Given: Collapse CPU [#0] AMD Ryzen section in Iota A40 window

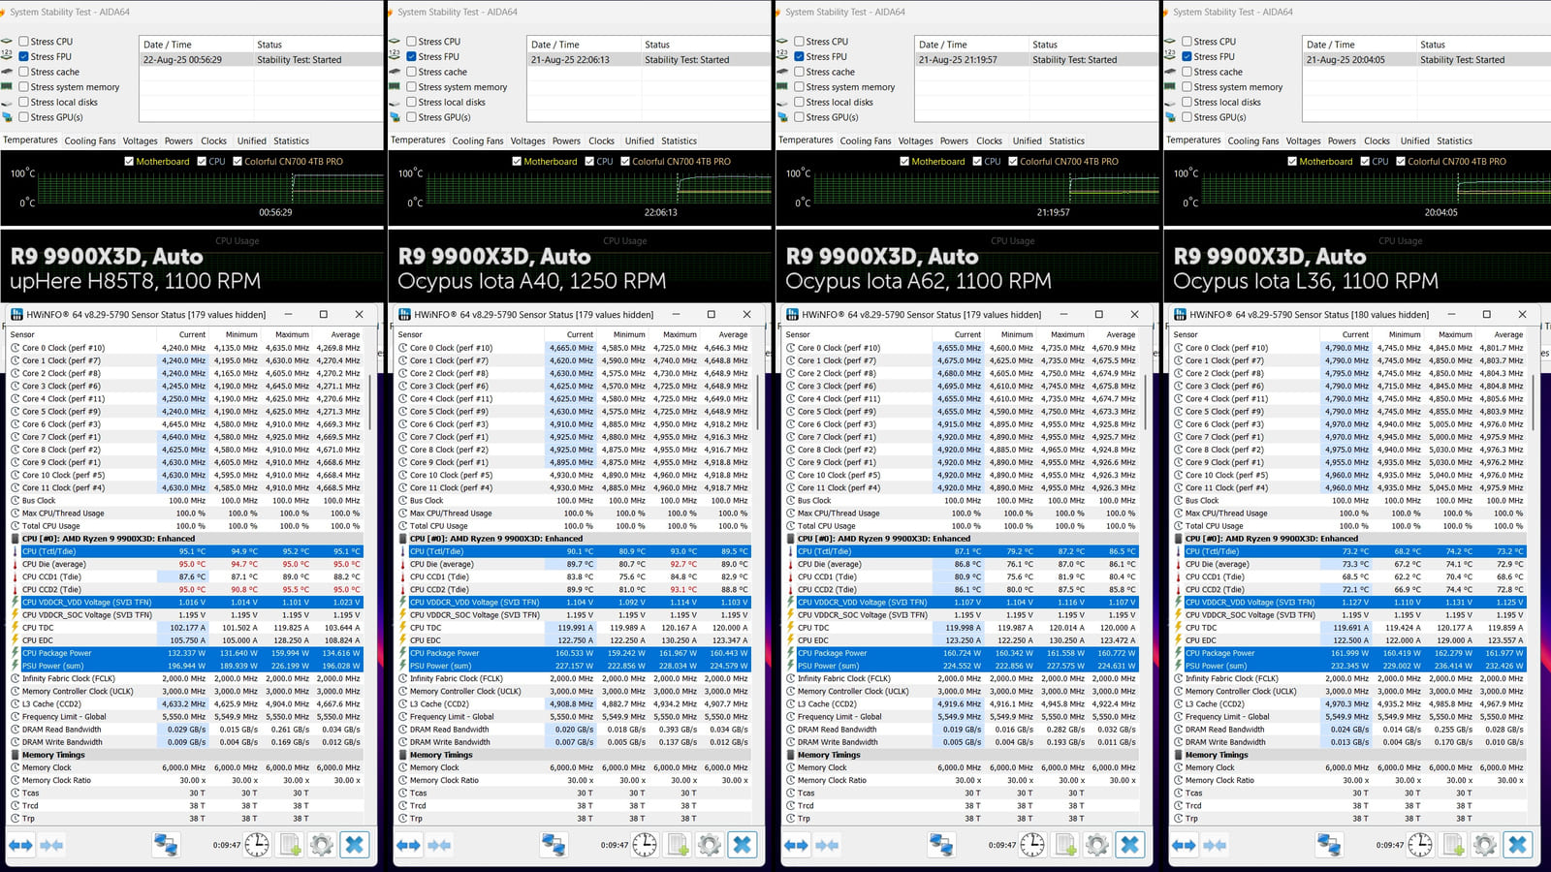Looking at the screenshot, I should 403,539.
